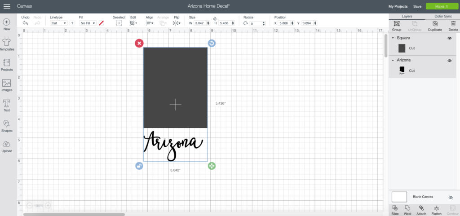This screenshot has height=216, width=460.
Task: Click the horizontal canvas scrollbar
Action: tap(74, 215)
